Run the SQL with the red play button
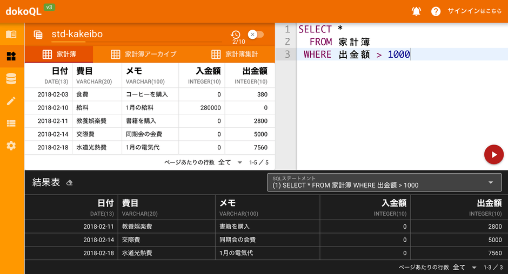This screenshot has height=274, width=508. pos(493,154)
